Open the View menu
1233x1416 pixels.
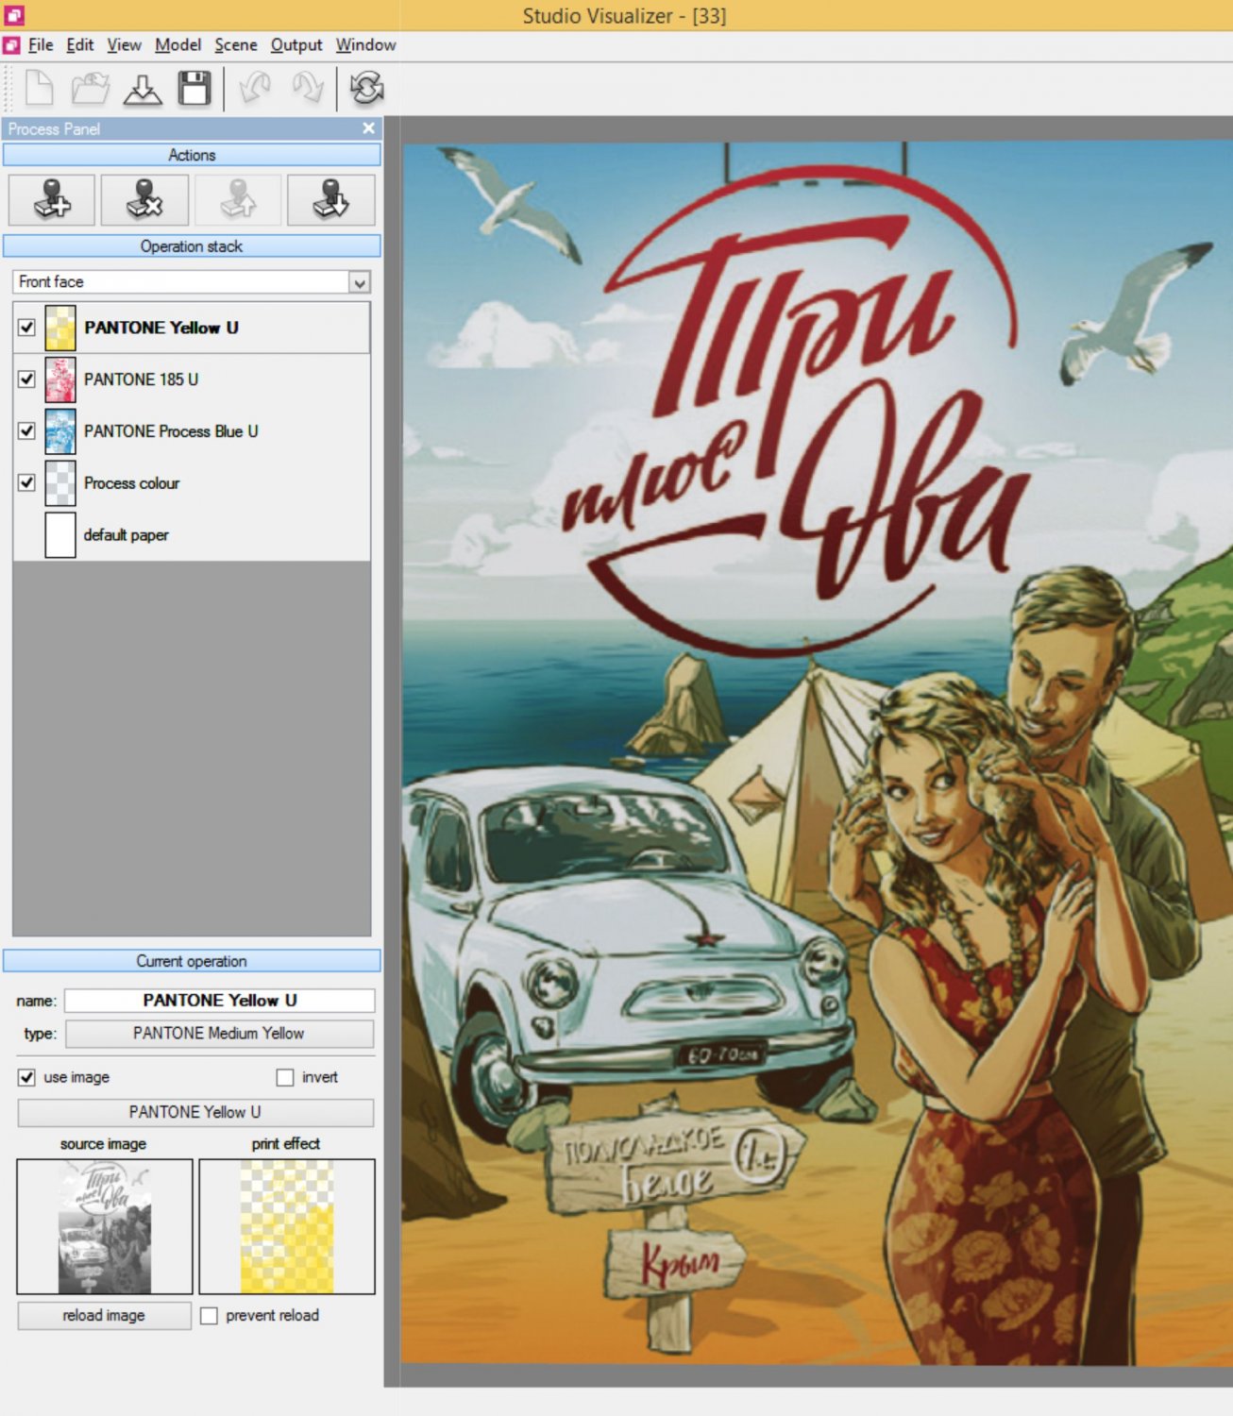124,45
